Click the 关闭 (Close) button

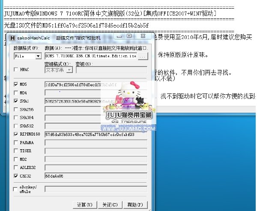click(x=110, y=205)
